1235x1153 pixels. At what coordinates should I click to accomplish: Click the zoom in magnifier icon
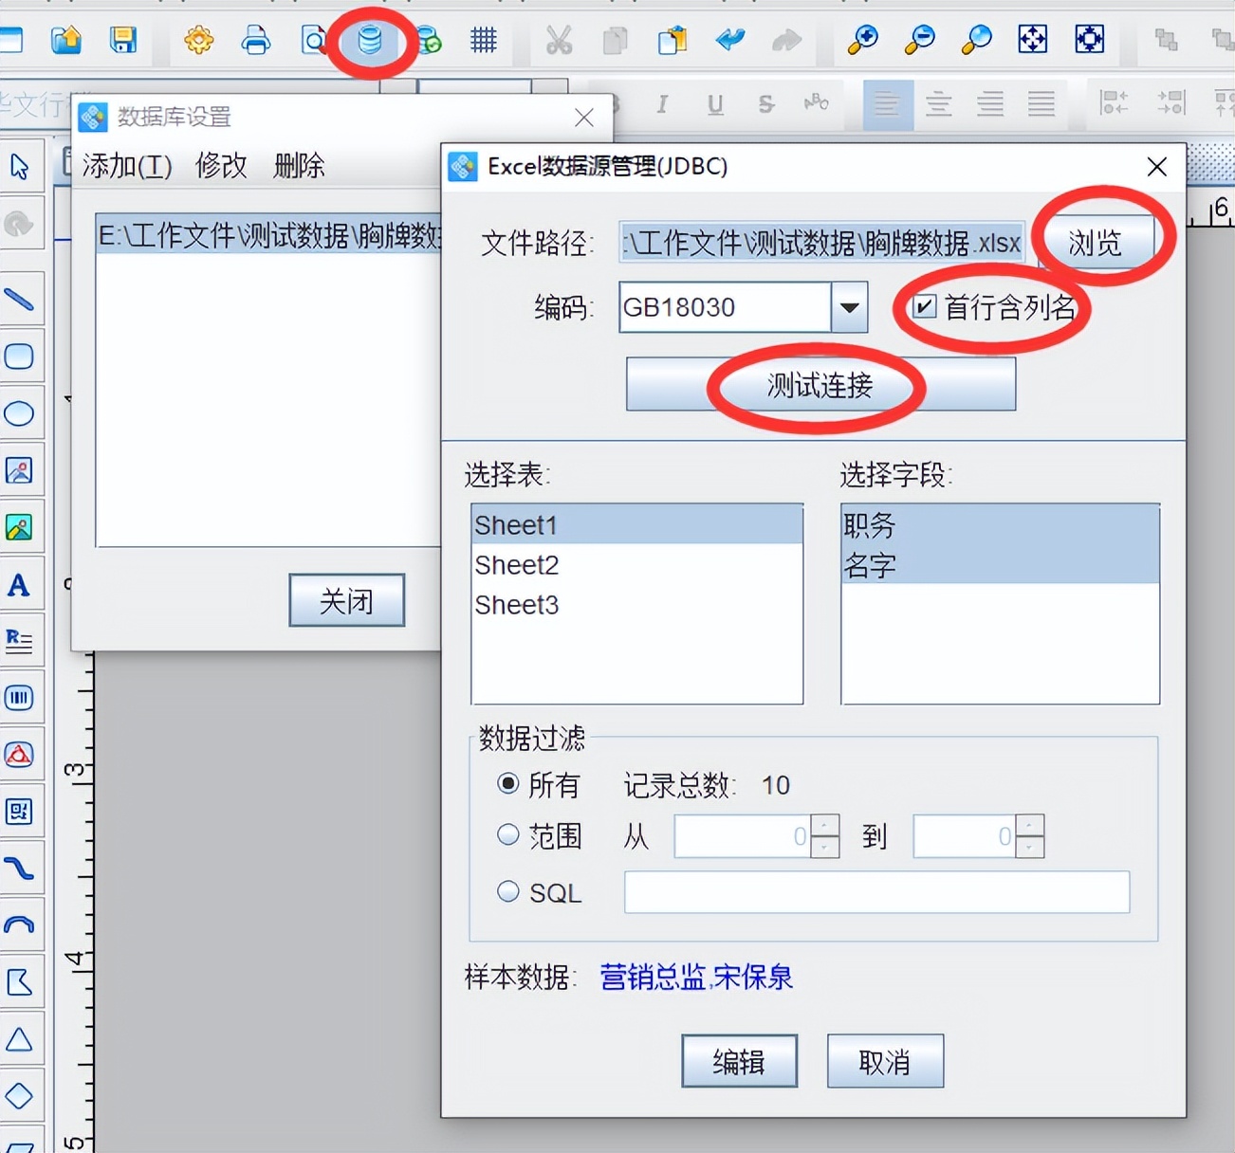861,41
